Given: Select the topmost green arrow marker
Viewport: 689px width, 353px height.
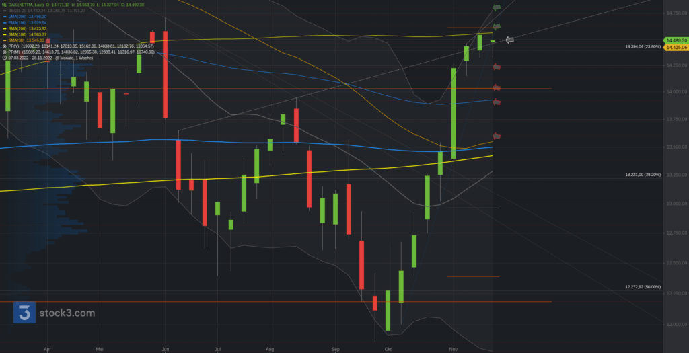Looking at the screenshot, I should [497, 7].
